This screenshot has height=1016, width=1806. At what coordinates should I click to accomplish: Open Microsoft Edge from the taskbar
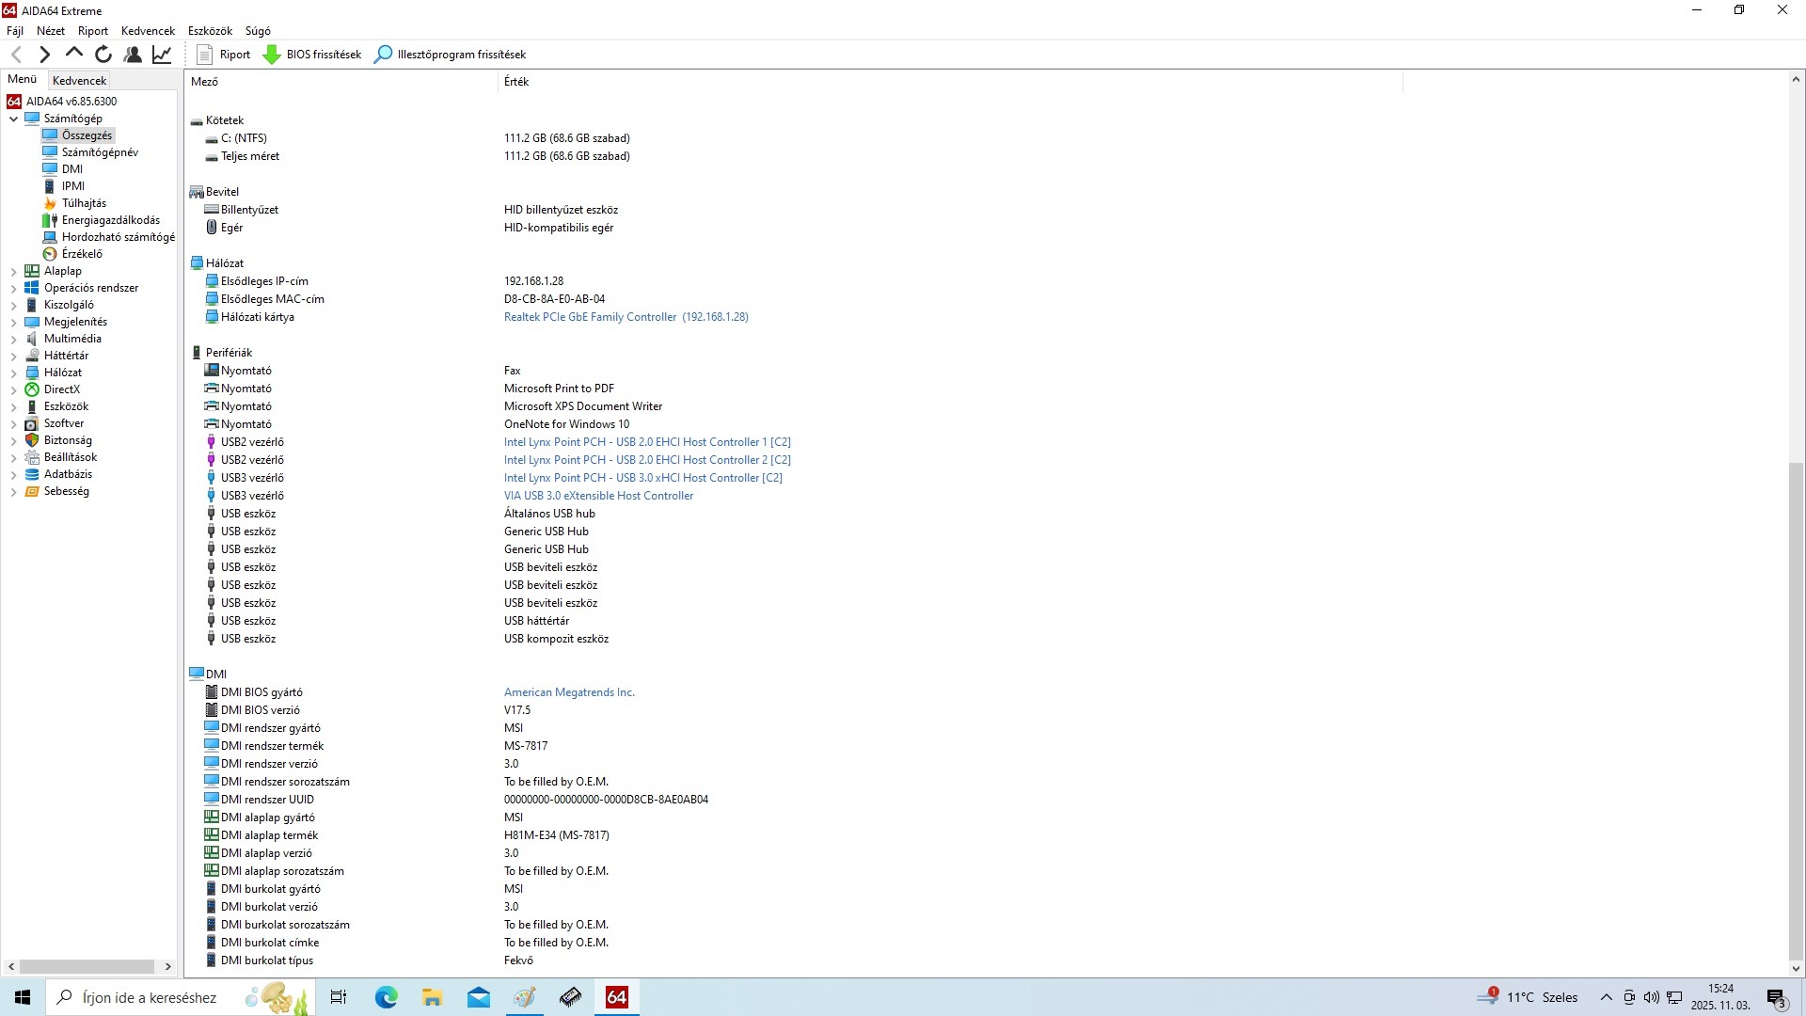tap(387, 997)
